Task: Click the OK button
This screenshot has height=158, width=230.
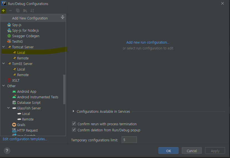Action: pos(168,151)
